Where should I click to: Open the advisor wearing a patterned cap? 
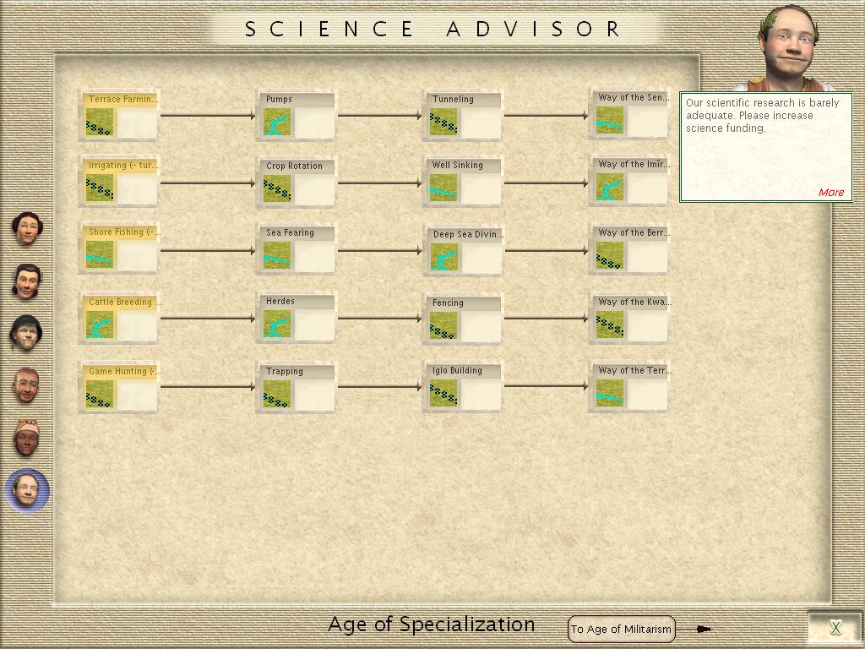click(26, 438)
